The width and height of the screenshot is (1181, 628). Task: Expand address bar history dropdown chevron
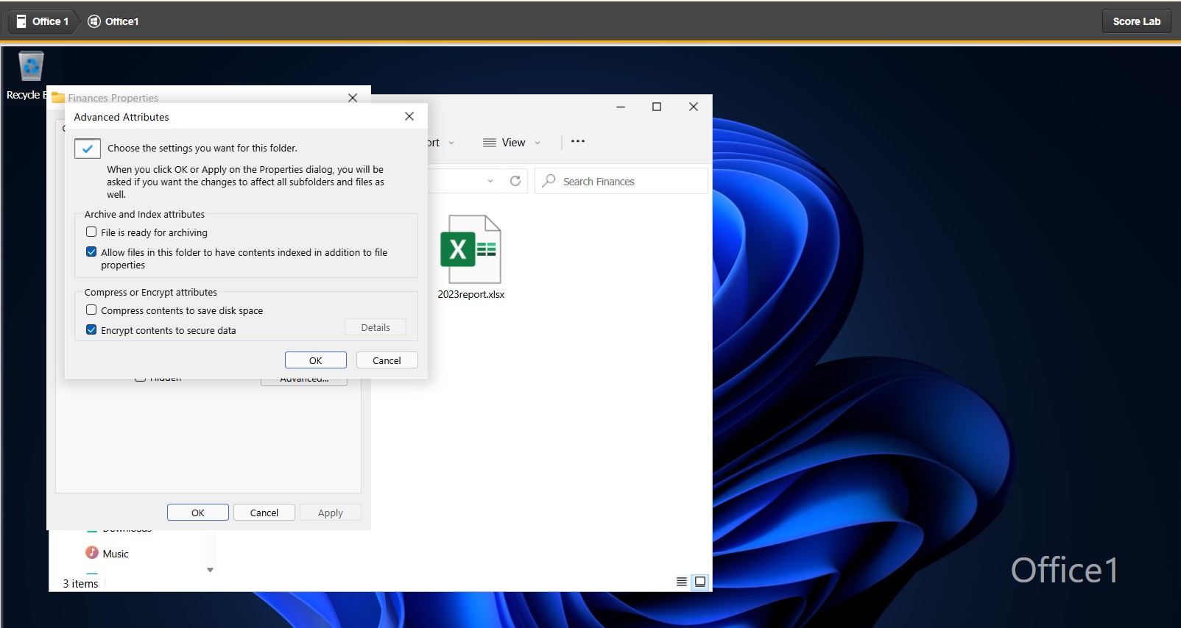point(490,181)
